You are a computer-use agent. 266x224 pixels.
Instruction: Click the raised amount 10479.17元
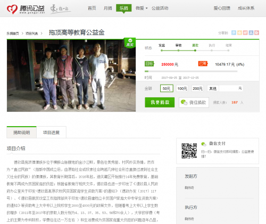coord(225,64)
